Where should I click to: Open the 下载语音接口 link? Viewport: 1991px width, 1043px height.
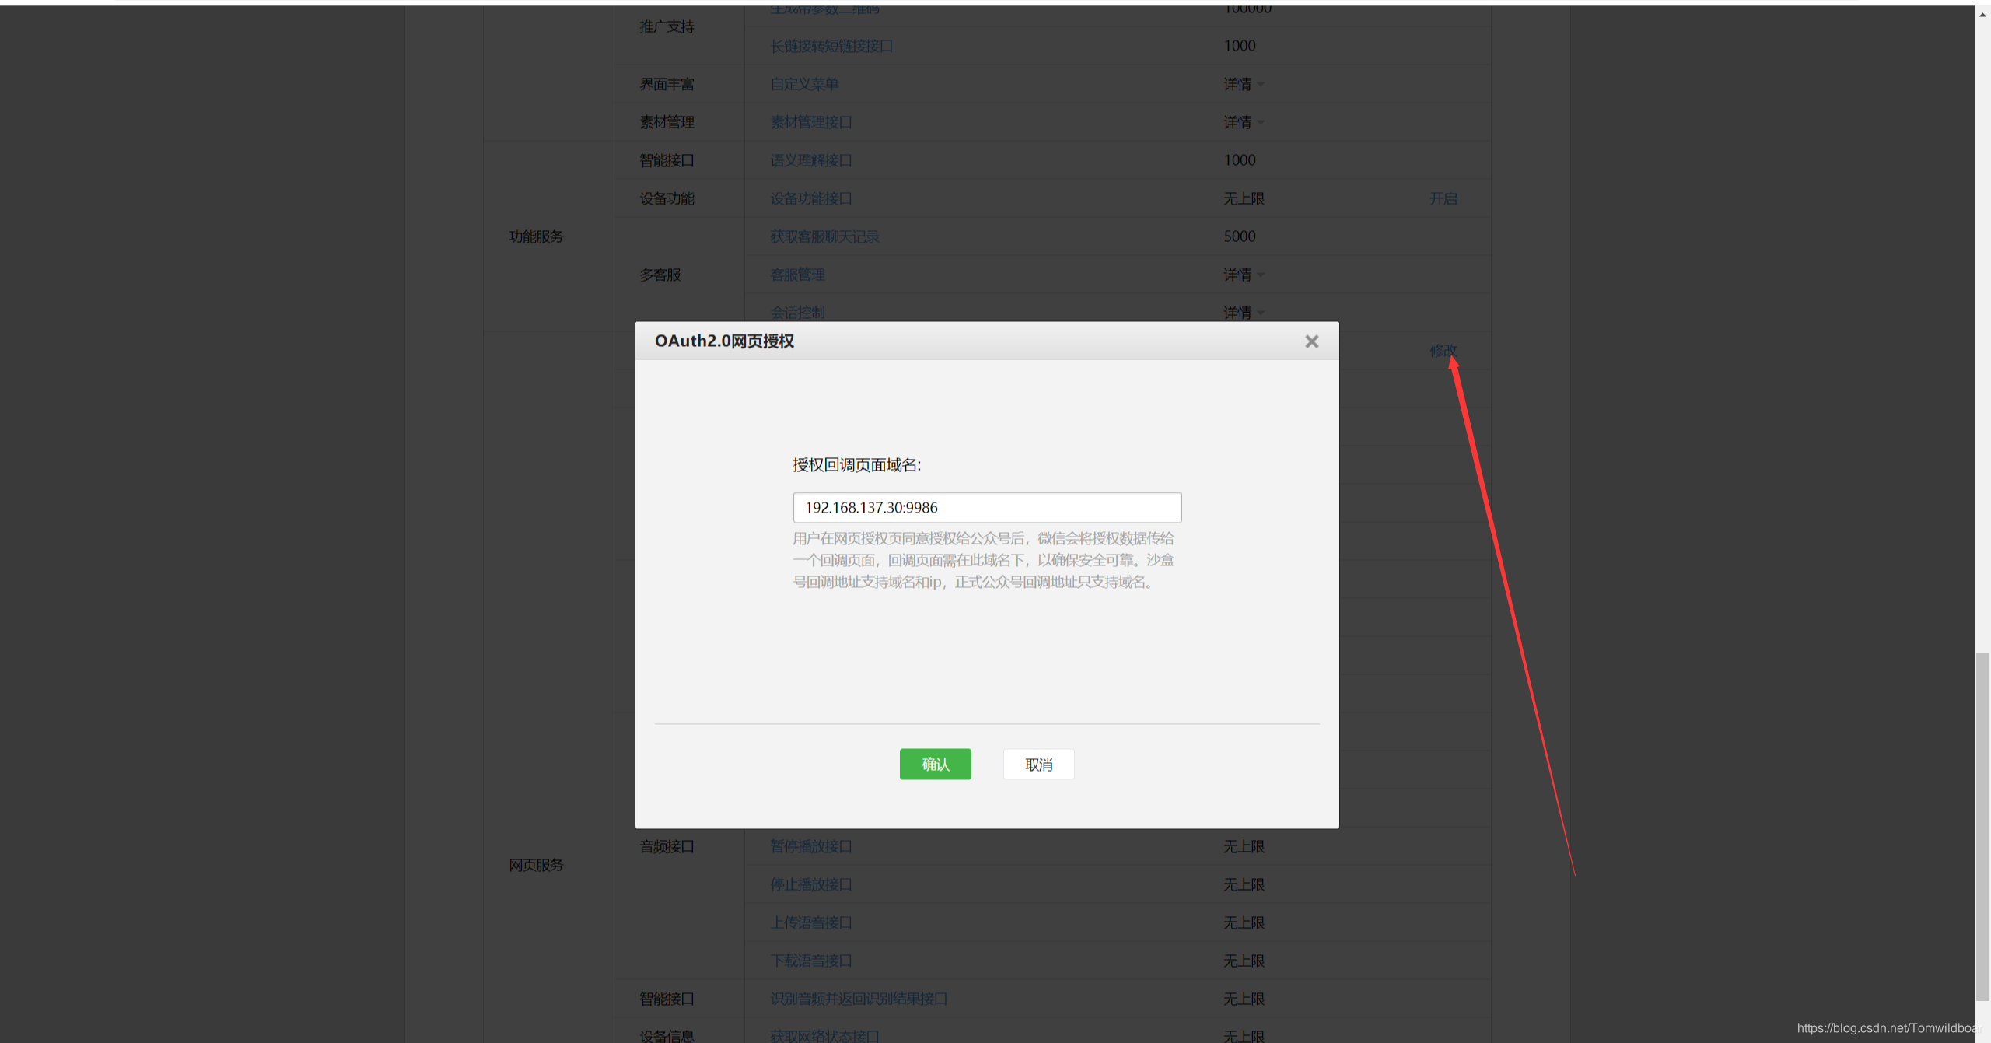pyautogui.click(x=811, y=961)
